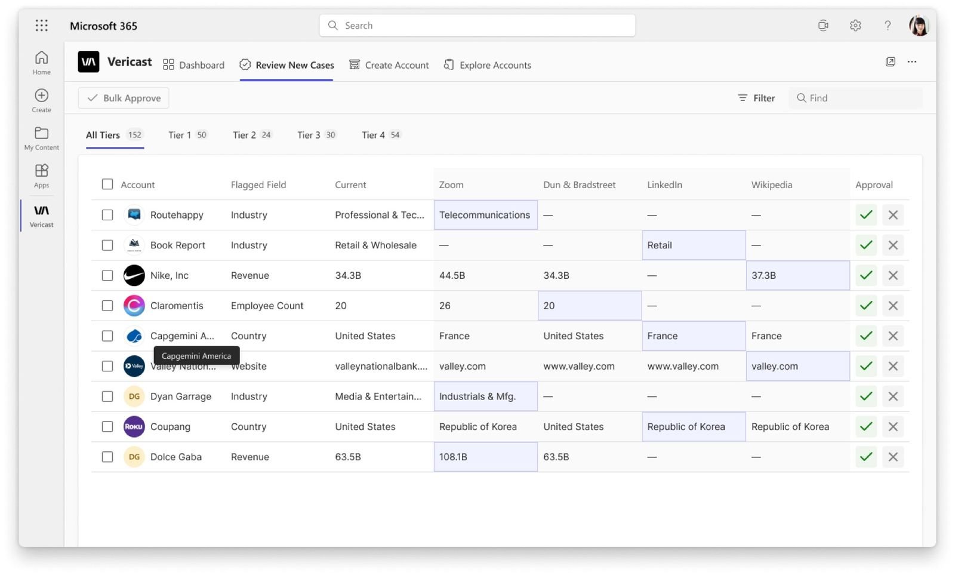Go to Home in the sidebar

(41, 63)
